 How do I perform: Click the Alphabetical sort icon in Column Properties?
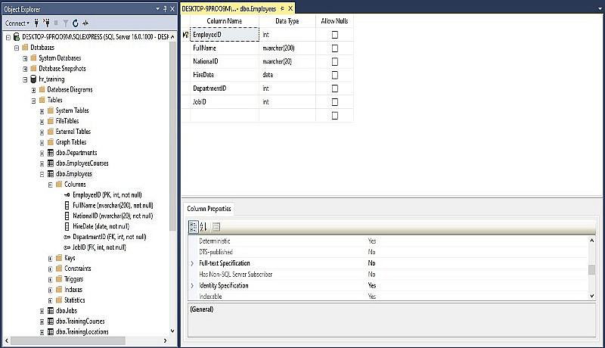(x=203, y=227)
